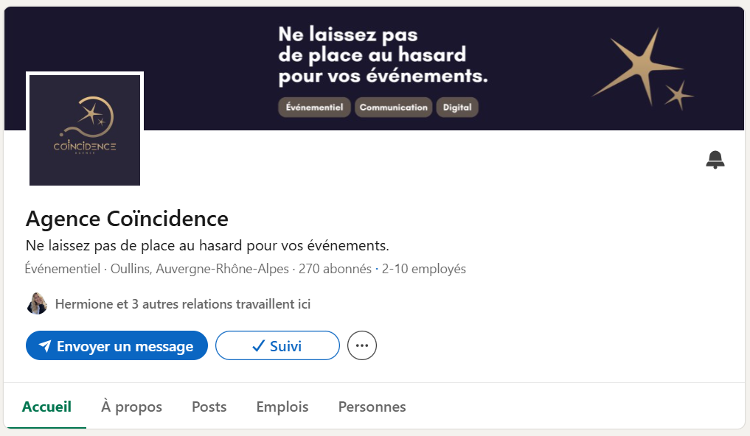750x436 pixels.
Task: Click Hermione et 3 autres relations link
Action: (181, 303)
